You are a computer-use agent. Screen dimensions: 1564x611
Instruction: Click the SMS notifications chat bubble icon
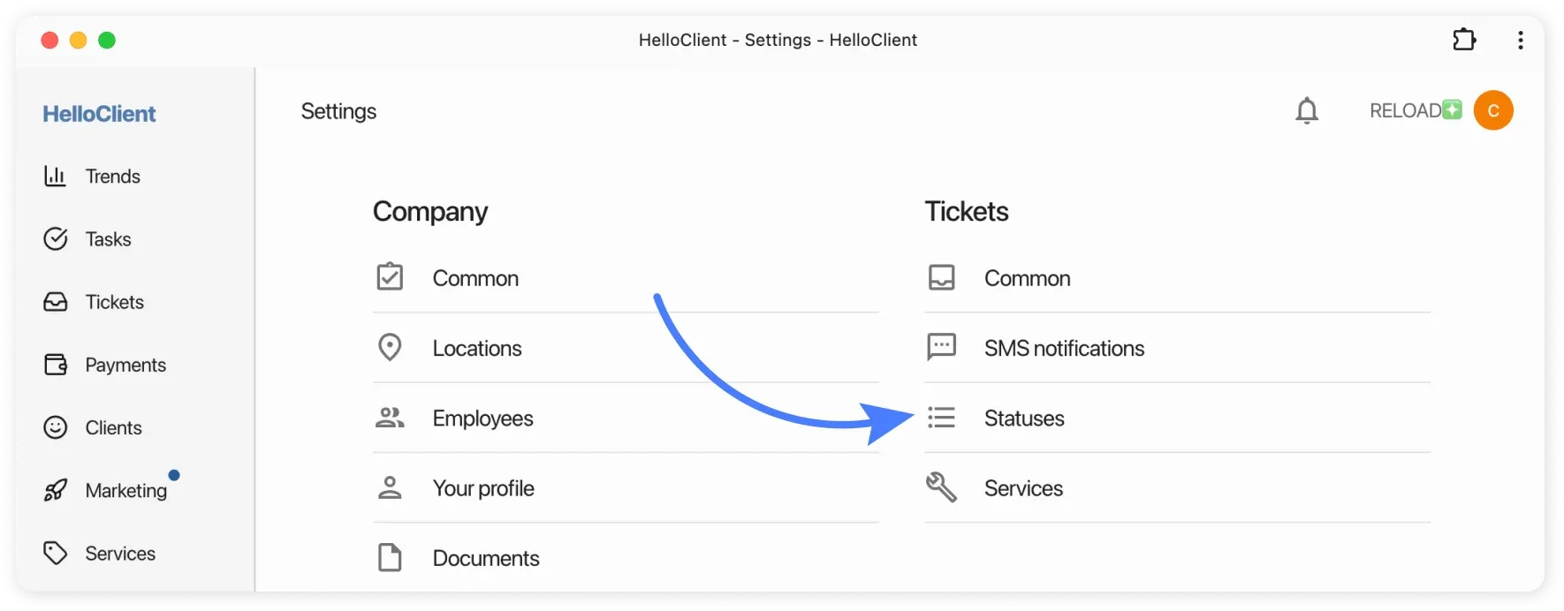click(x=941, y=347)
